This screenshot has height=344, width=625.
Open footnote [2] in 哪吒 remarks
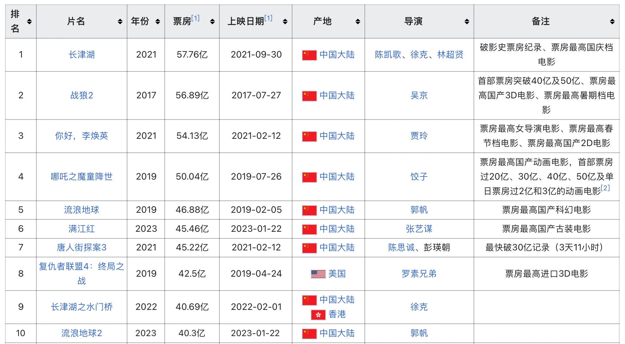click(605, 188)
